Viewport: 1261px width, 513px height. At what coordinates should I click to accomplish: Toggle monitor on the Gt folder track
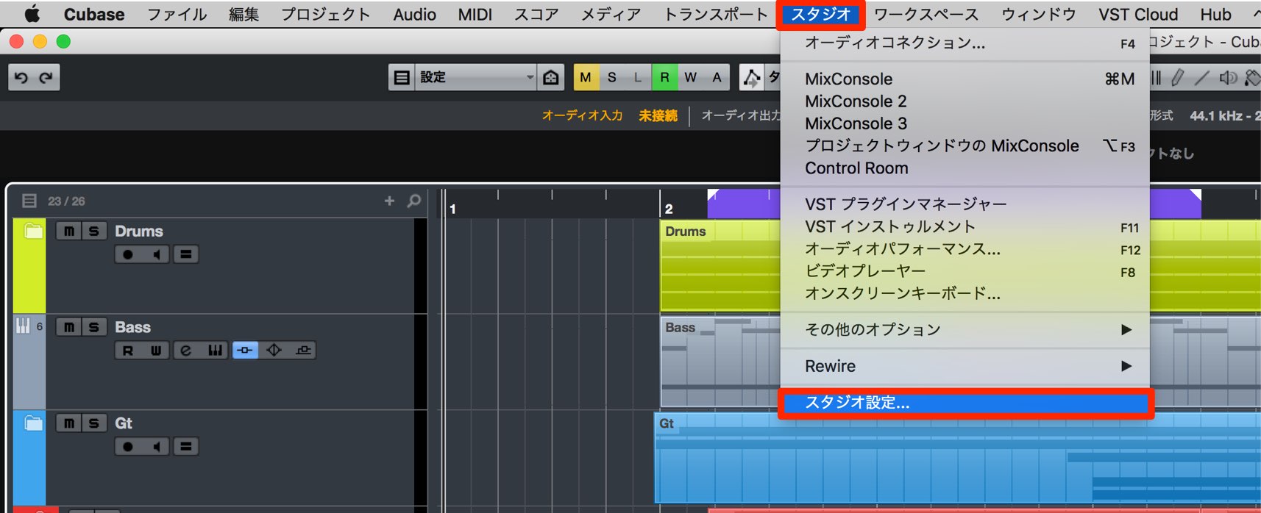click(156, 446)
